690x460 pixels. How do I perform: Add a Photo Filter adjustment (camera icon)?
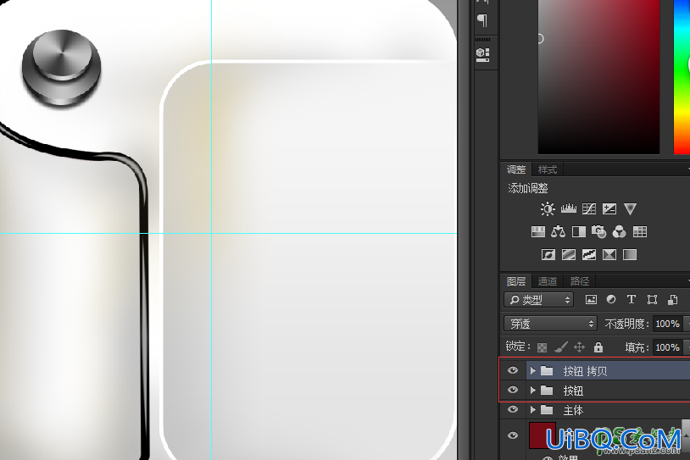pyautogui.click(x=599, y=231)
